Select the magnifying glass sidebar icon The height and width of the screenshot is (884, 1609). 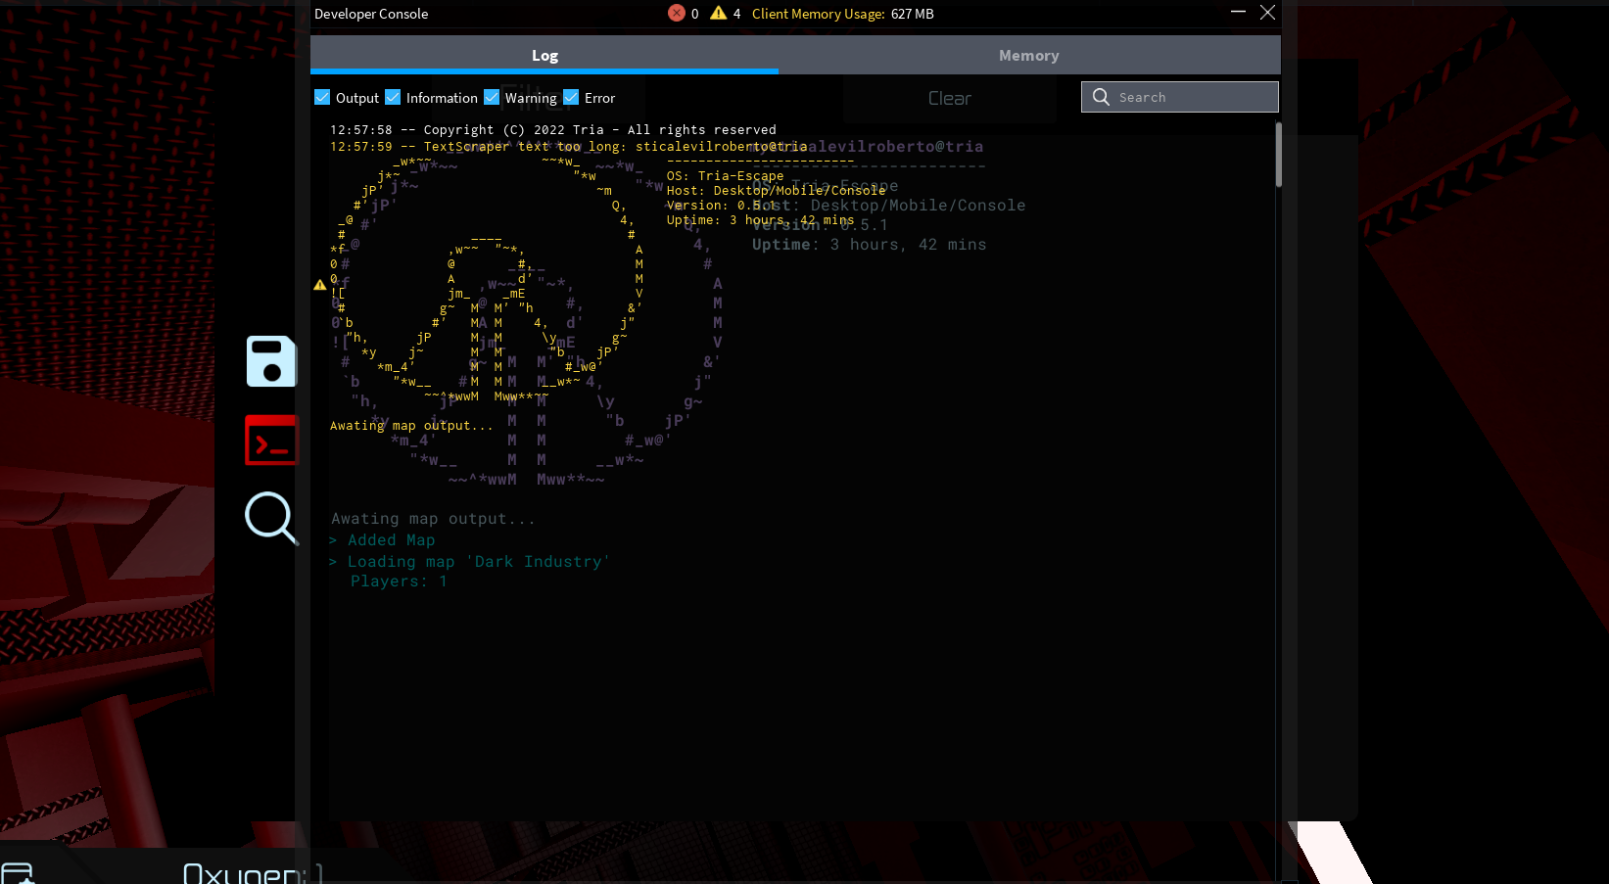pos(270,518)
